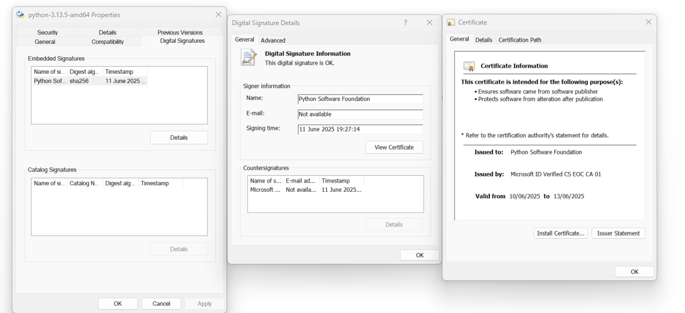The image size is (685, 313).
Task: Open the Details tab in Certificate window
Action: 484,40
